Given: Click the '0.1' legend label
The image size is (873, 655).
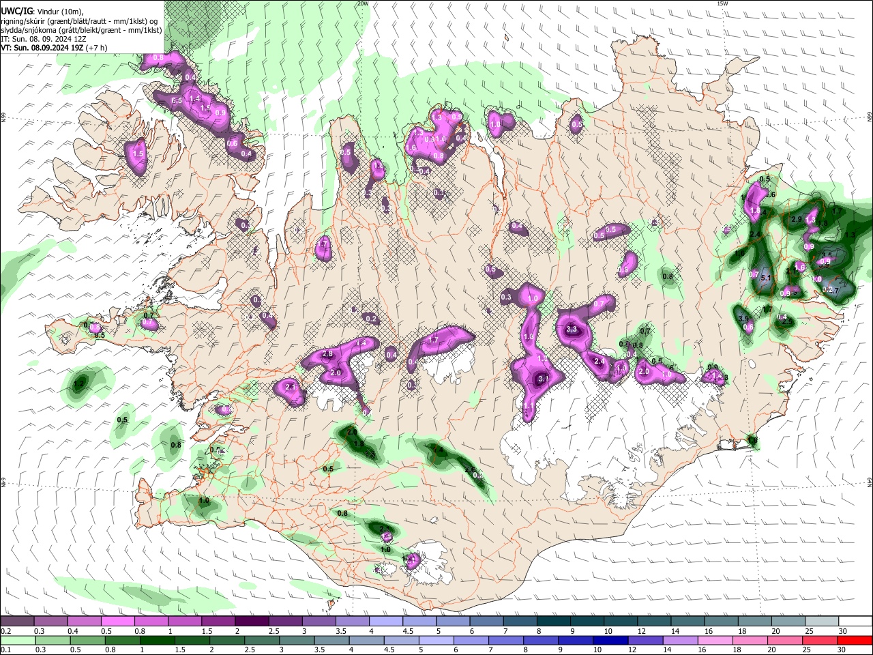Looking at the screenshot, I should [5, 650].
